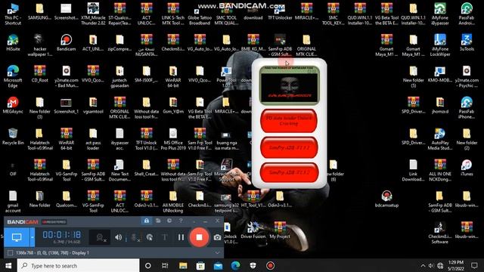Select Bandicam screen recording mode button
484x272 pixels.
coord(17,237)
